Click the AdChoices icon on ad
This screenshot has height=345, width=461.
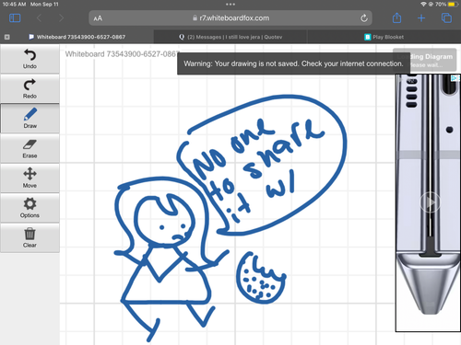pyautogui.click(x=455, y=78)
